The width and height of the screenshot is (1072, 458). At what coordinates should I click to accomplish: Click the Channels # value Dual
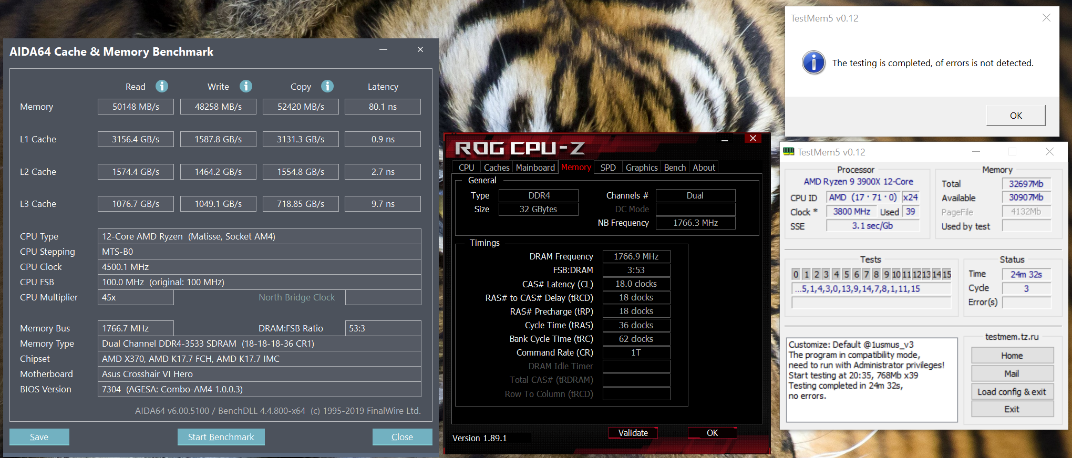coord(696,195)
